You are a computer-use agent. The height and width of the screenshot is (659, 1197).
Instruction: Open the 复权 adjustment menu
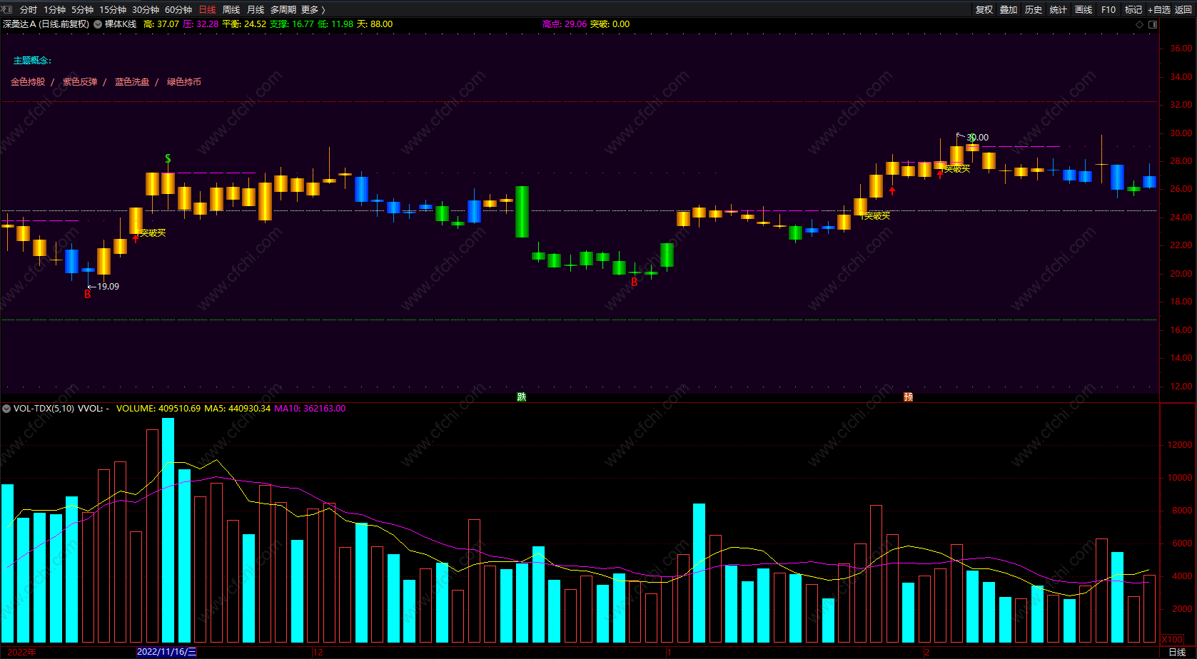[984, 9]
